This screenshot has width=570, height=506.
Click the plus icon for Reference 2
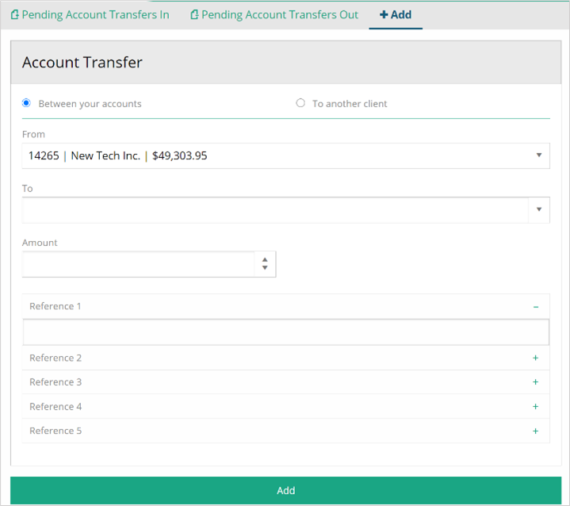click(536, 358)
